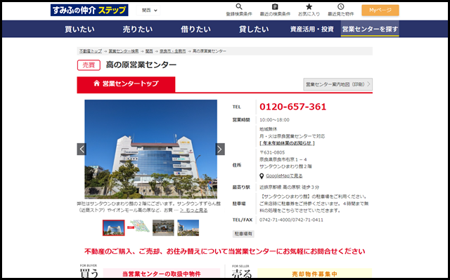
Task: Click the Myページ button
Action: [x=380, y=11]
